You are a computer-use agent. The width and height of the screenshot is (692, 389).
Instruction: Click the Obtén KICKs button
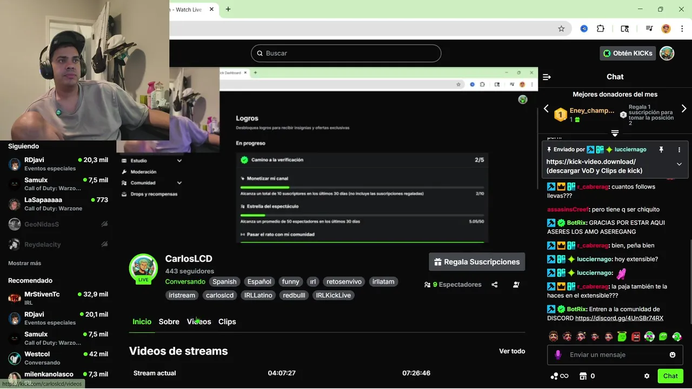(x=628, y=53)
